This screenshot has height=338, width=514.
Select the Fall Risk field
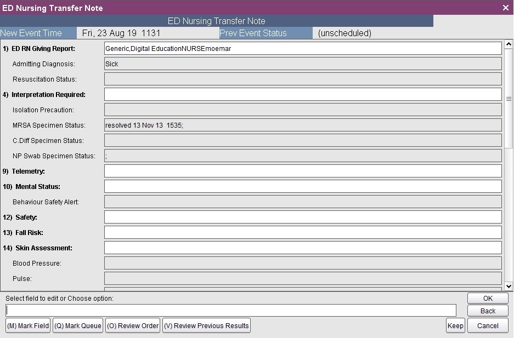click(x=302, y=232)
